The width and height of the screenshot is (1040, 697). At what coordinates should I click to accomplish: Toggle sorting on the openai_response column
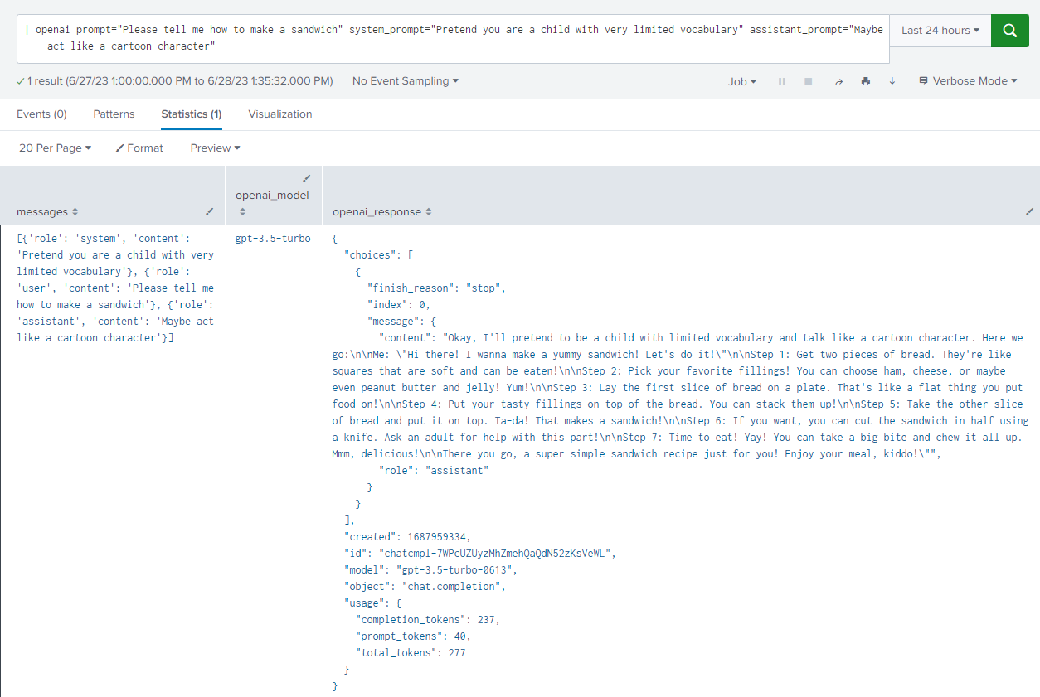pos(430,211)
